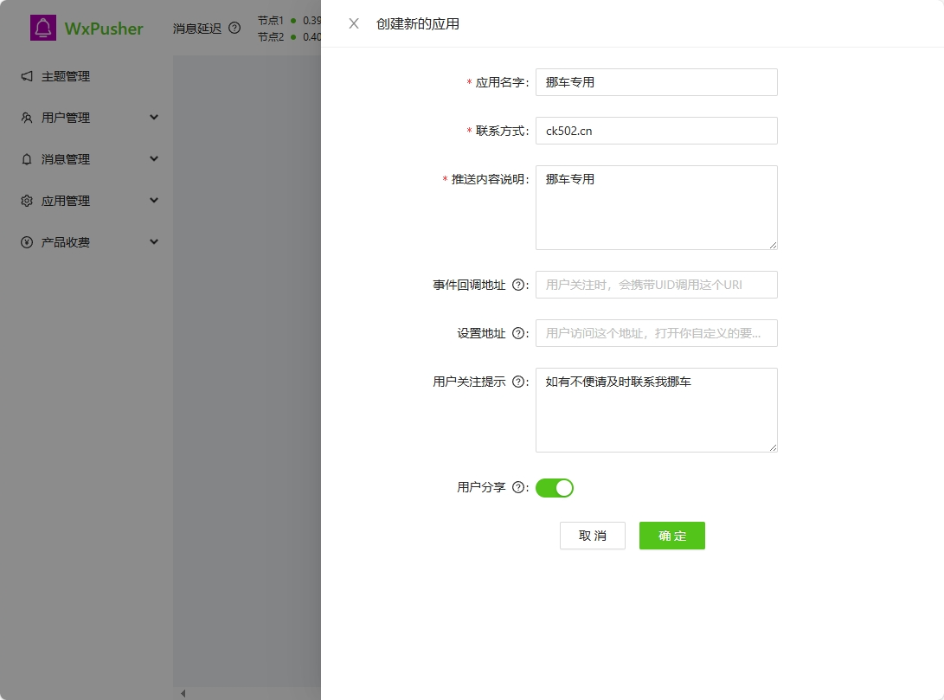Toggle the 用户分享 switch off

click(555, 488)
